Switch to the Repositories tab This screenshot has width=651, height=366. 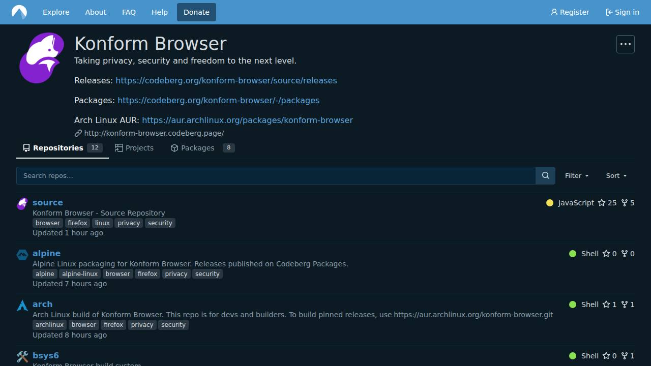click(63, 148)
